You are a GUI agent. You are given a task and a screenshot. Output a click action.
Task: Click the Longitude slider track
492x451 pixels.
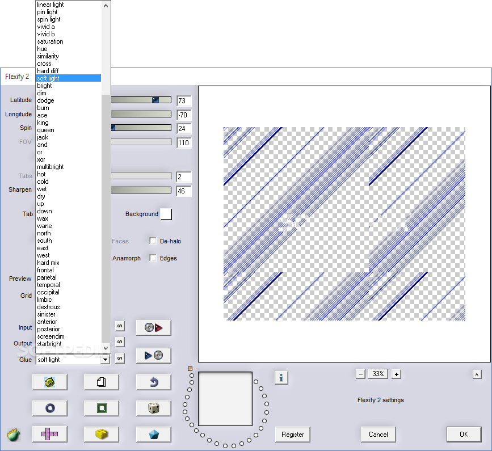click(x=141, y=114)
